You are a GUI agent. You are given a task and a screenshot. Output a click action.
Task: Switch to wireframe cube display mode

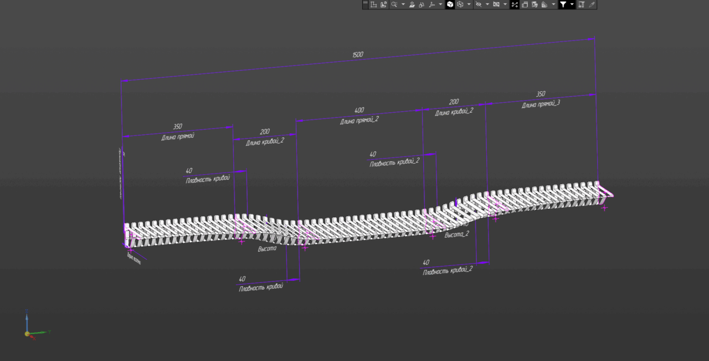point(460,4)
